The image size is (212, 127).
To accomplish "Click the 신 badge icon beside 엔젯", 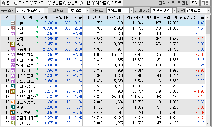I will [13, 107].
